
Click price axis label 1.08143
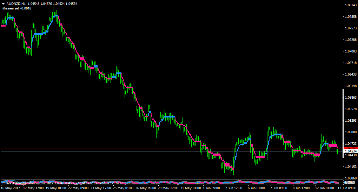(351, 5)
